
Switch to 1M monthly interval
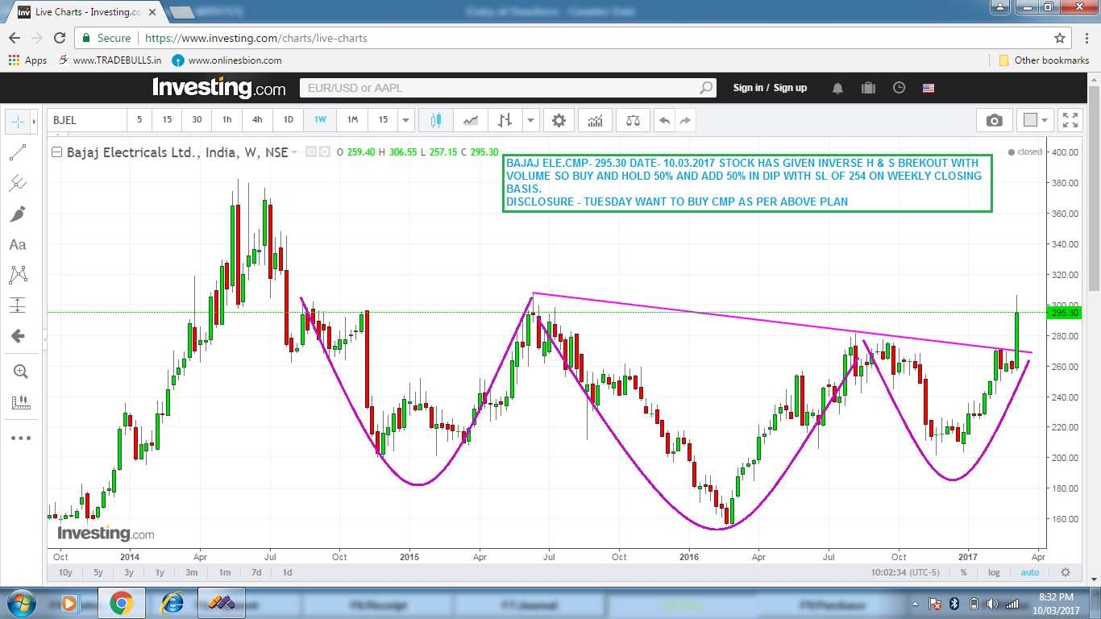pos(352,120)
